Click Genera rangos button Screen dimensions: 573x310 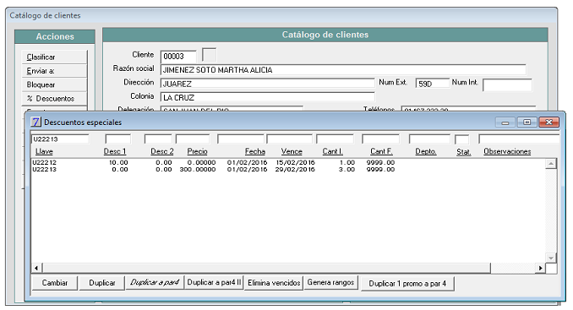[x=330, y=283]
